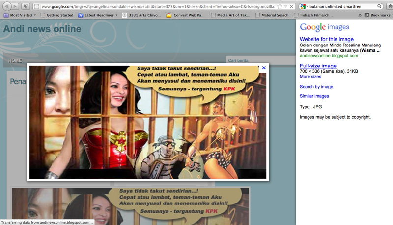This screenshot has width=393, height=225.
Task: Open the Media Art of Tak... bookmark
Action: pos(230,15)
